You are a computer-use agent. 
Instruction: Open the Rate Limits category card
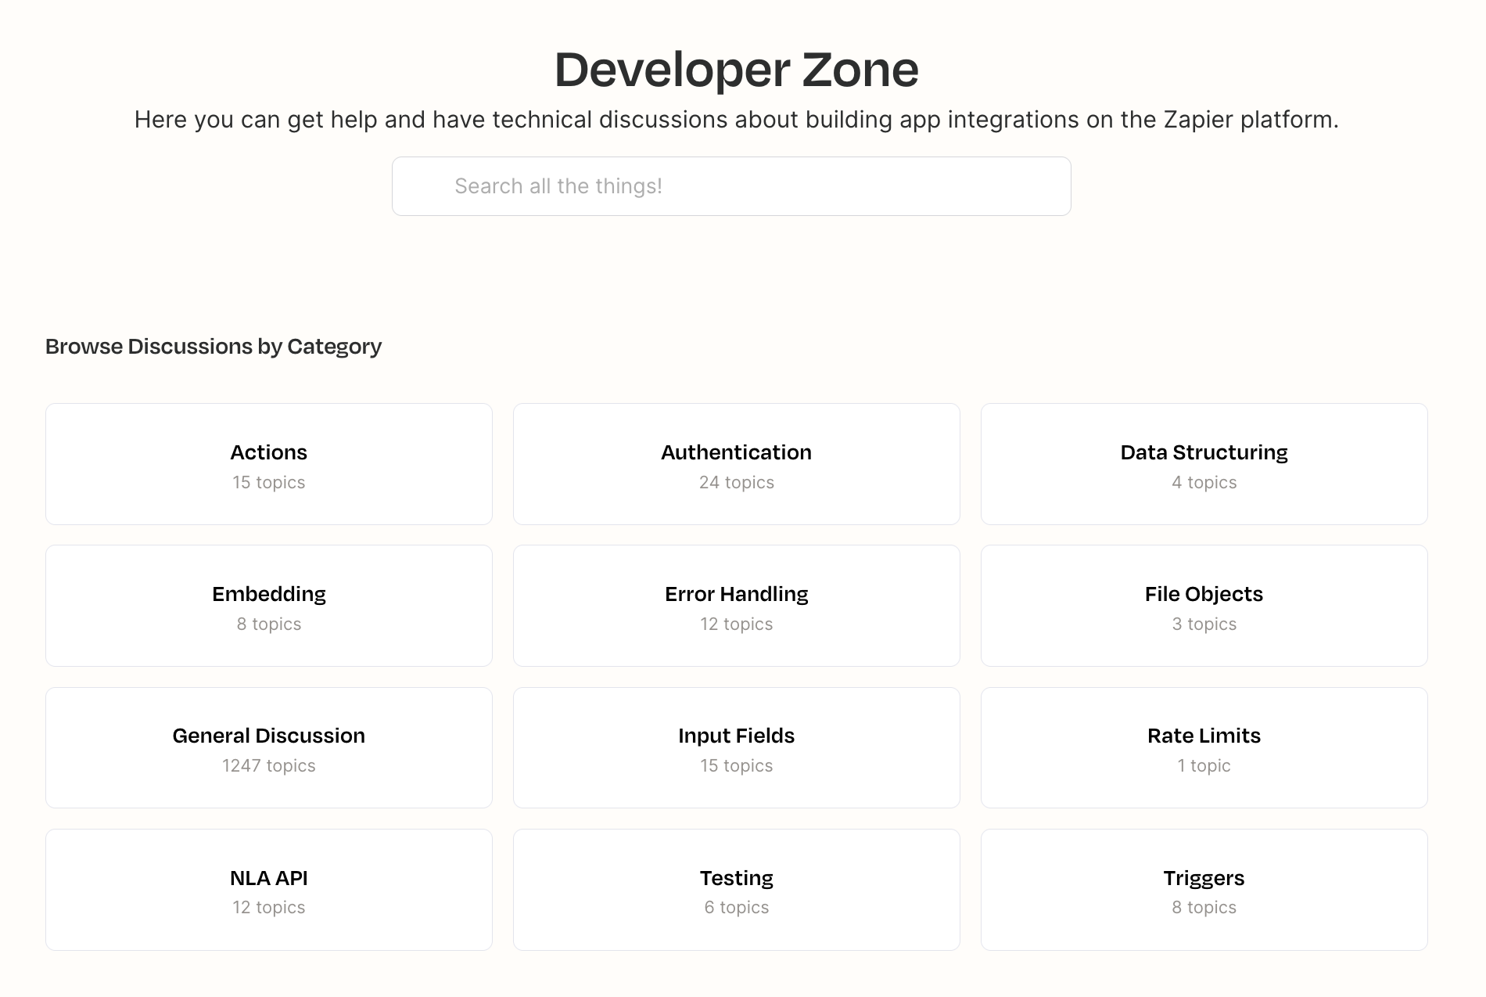click(x=1204, y=747)
